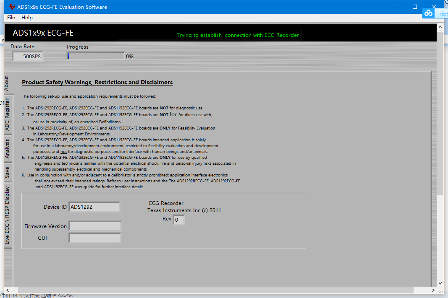Click the vertical scrollbar thumb

point(440,113)
